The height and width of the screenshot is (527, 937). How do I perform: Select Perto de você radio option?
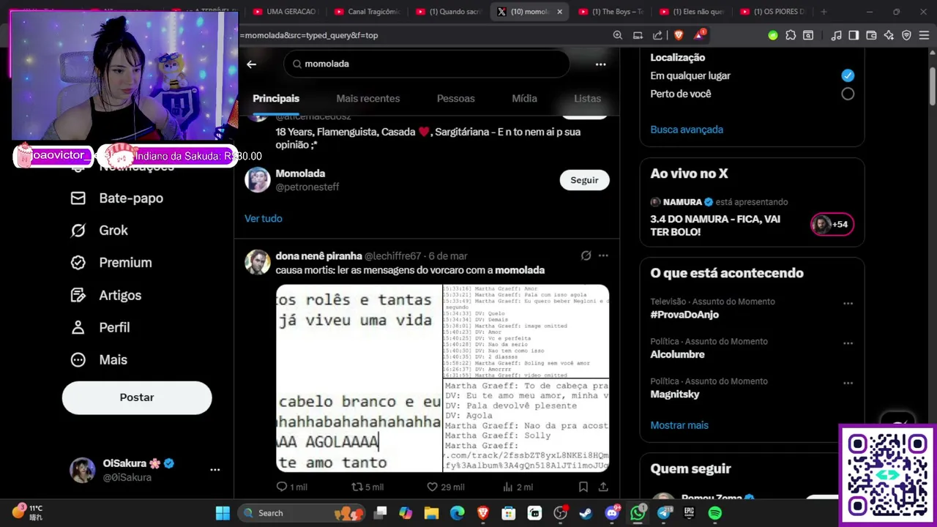pos(848,94)
